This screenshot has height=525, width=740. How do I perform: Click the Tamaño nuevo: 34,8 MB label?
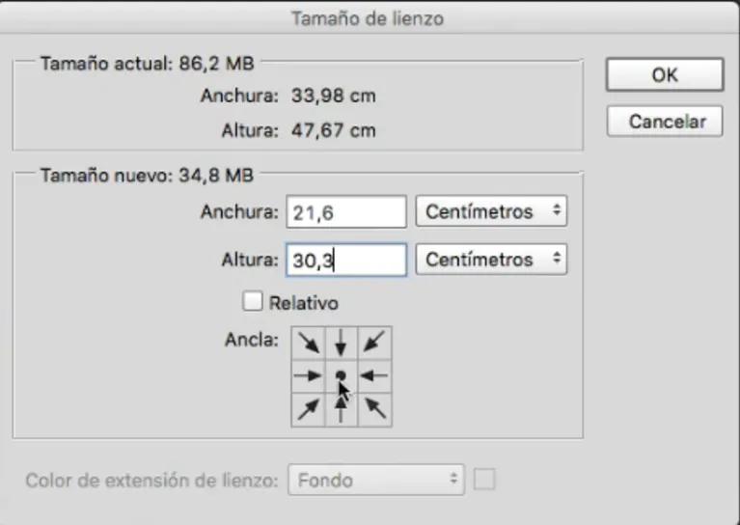[148, 175]
